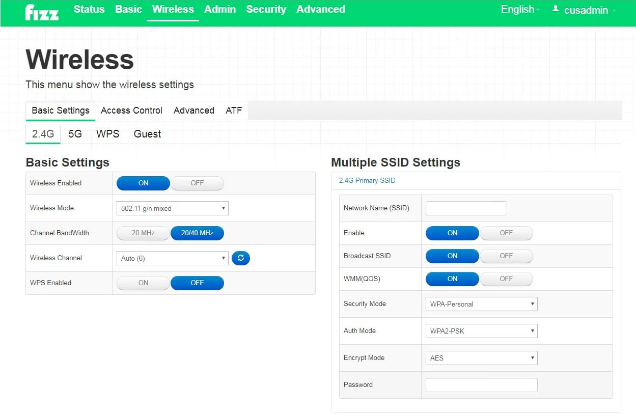The image size is (636, 415).
Task: Set Channel BandWidth to 20 MHz
Action: [x=143, y=233]
